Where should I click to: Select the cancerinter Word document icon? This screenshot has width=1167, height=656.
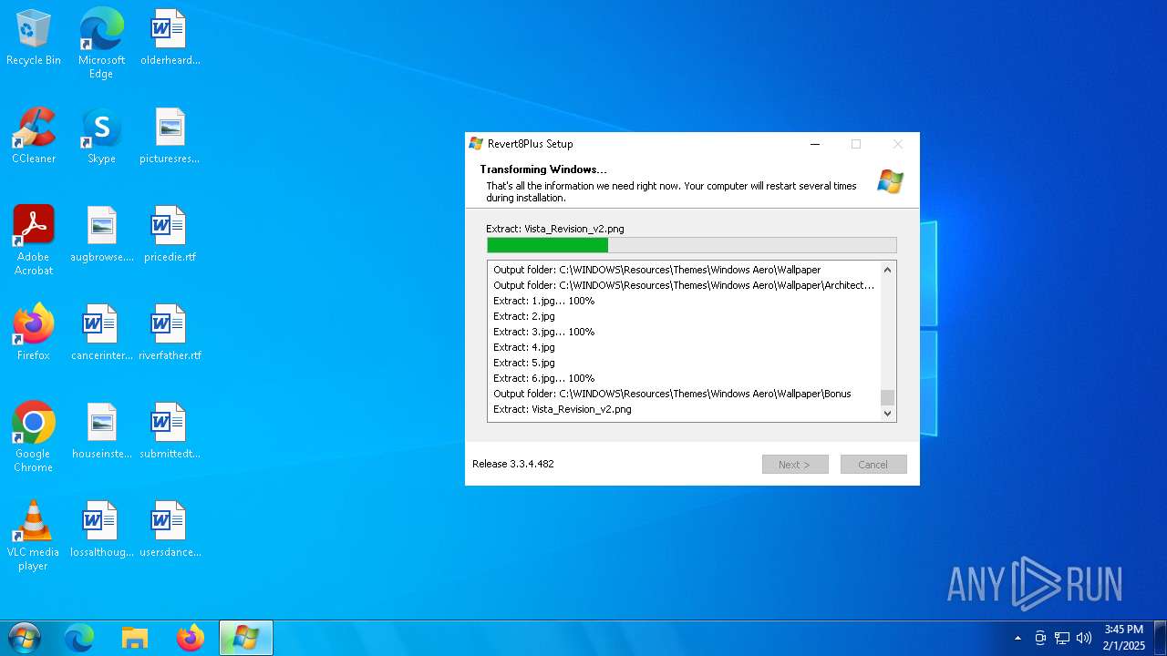[101, 333]
